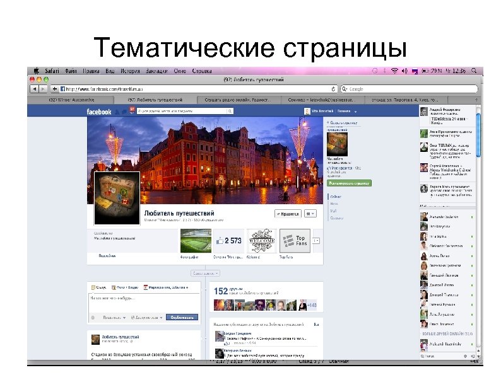This screenshot has height=375, width=501.
Task: Click the Главная link in header
Action: [x=344, y=111]
